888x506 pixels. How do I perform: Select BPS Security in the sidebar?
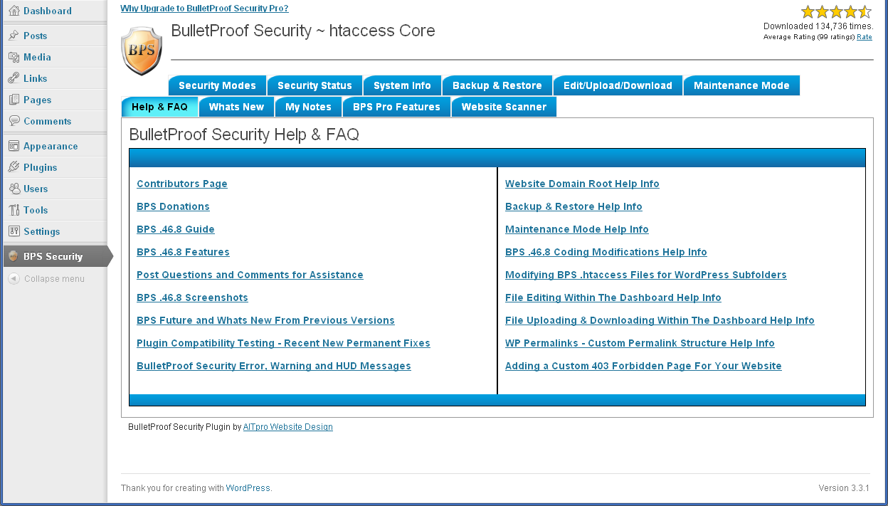point(53,256)
